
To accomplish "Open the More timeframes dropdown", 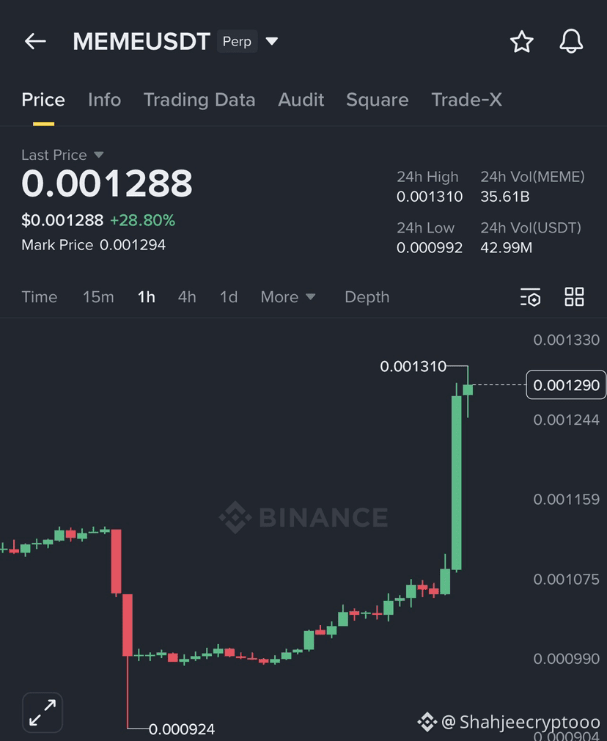I will tap(287, 297).
